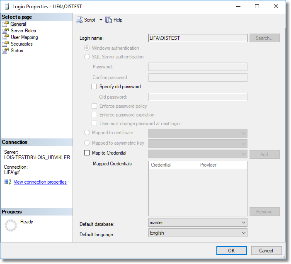Select the User Mapping page icon
The width and height of the screenshot is (291, 264).
pos(5,37)
